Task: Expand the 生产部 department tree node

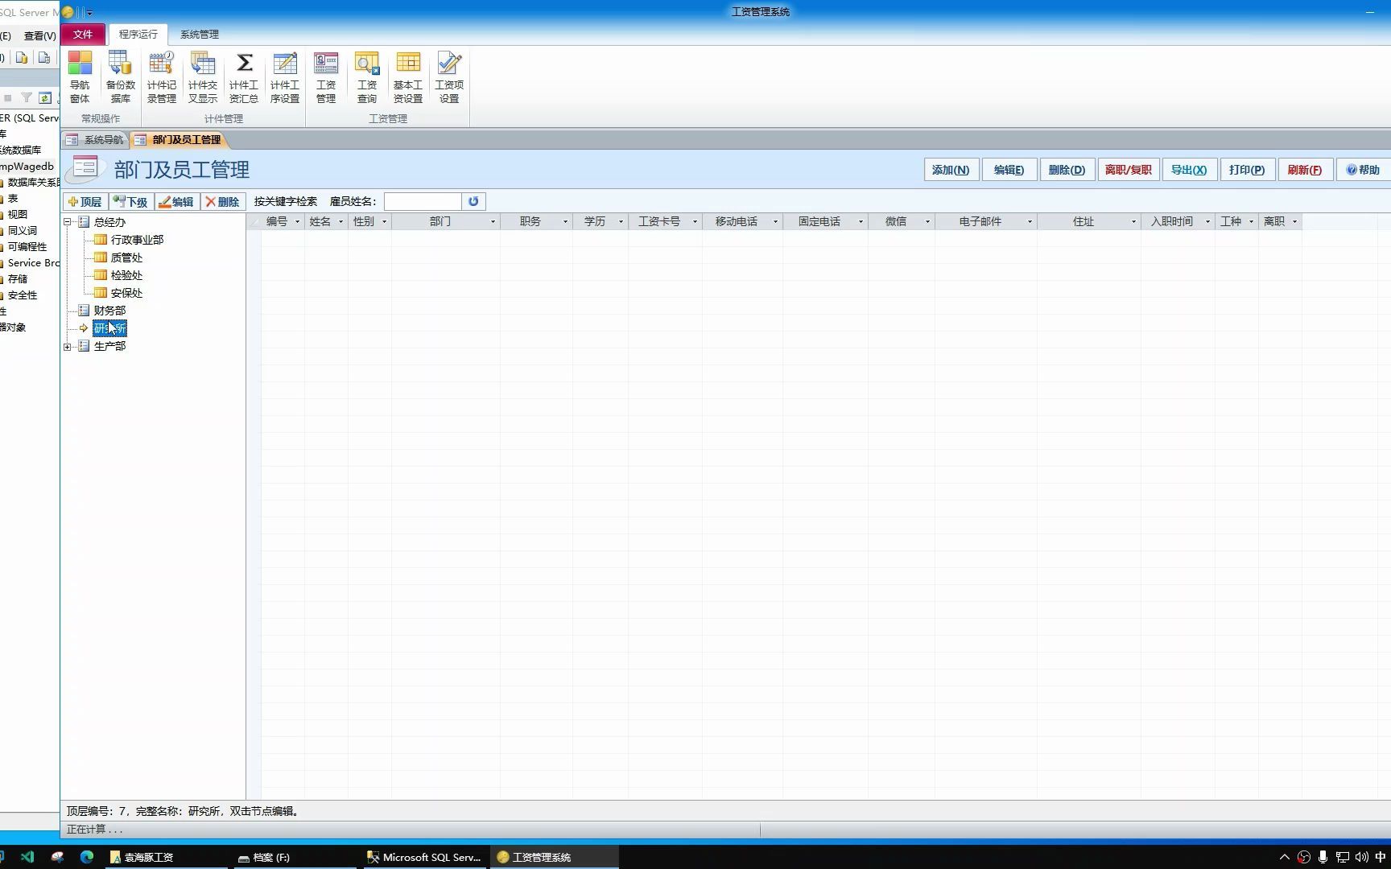Action: [x=68, y=346]
